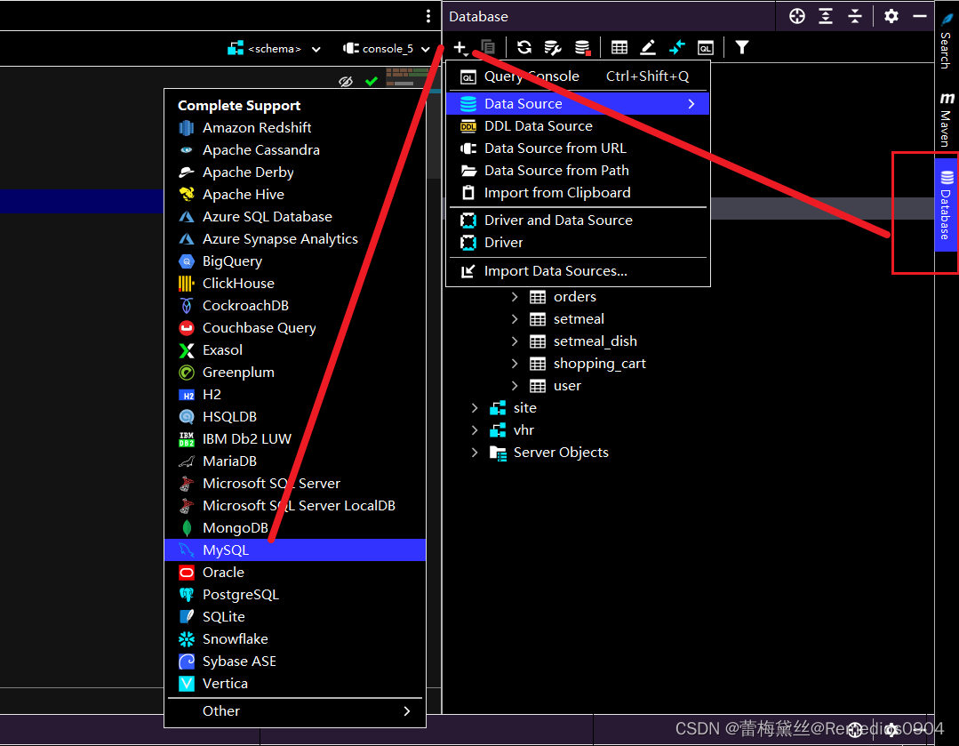959x746 pixels.
Task: Click the Database side tool tab
Action: point(946,205)
